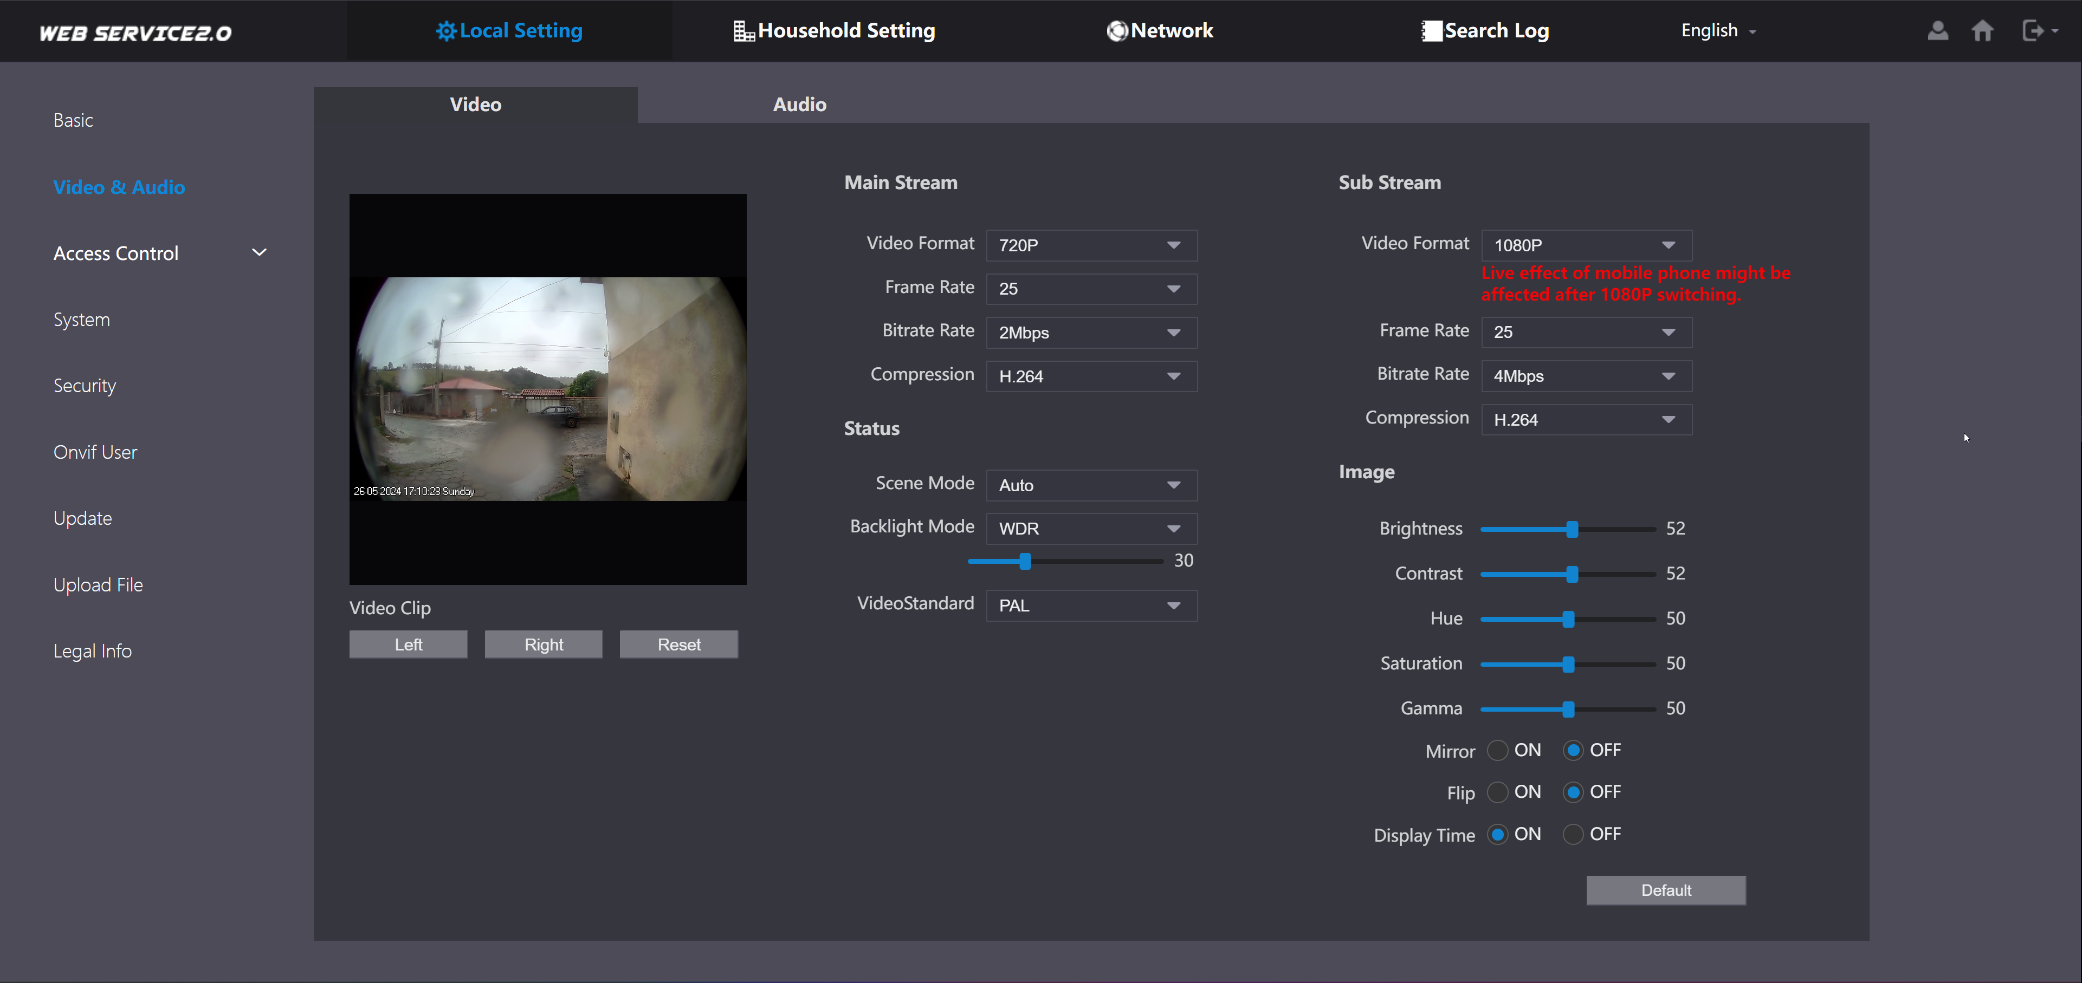The height and width of the screenshot is (983, 2082).
Task: Open Main Stream Video Format dropdown
Action: [x=1091, y=245]
